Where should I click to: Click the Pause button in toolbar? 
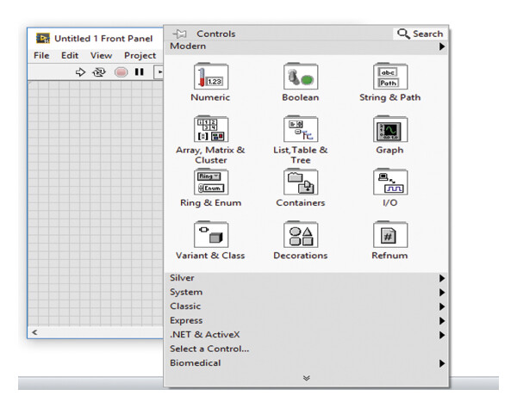139,71
